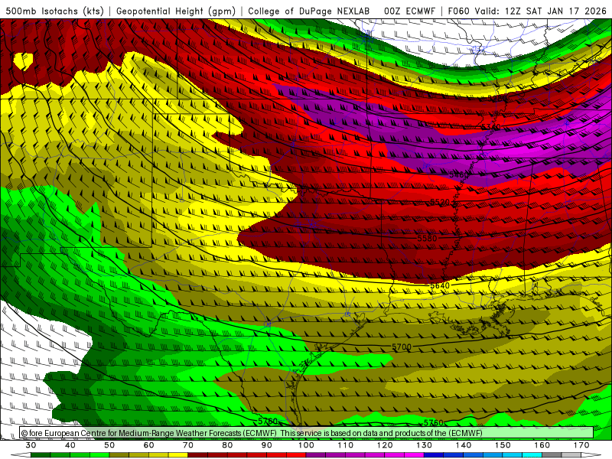This screenshot has height=459, width=612.
Task: Click the 140 value on the color scale
Action: coord(464,445)
